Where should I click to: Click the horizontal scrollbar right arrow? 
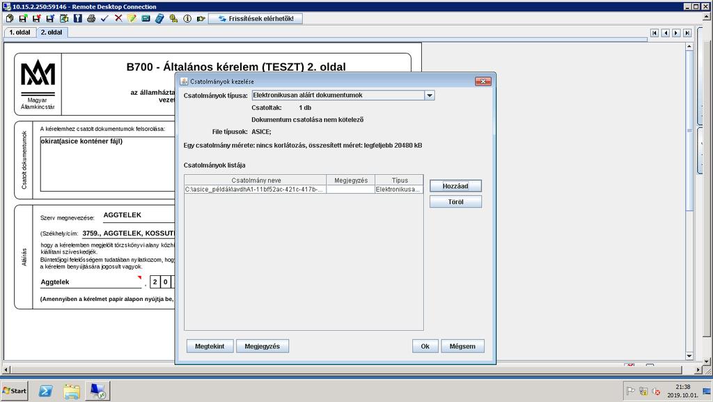coord(699,370)
